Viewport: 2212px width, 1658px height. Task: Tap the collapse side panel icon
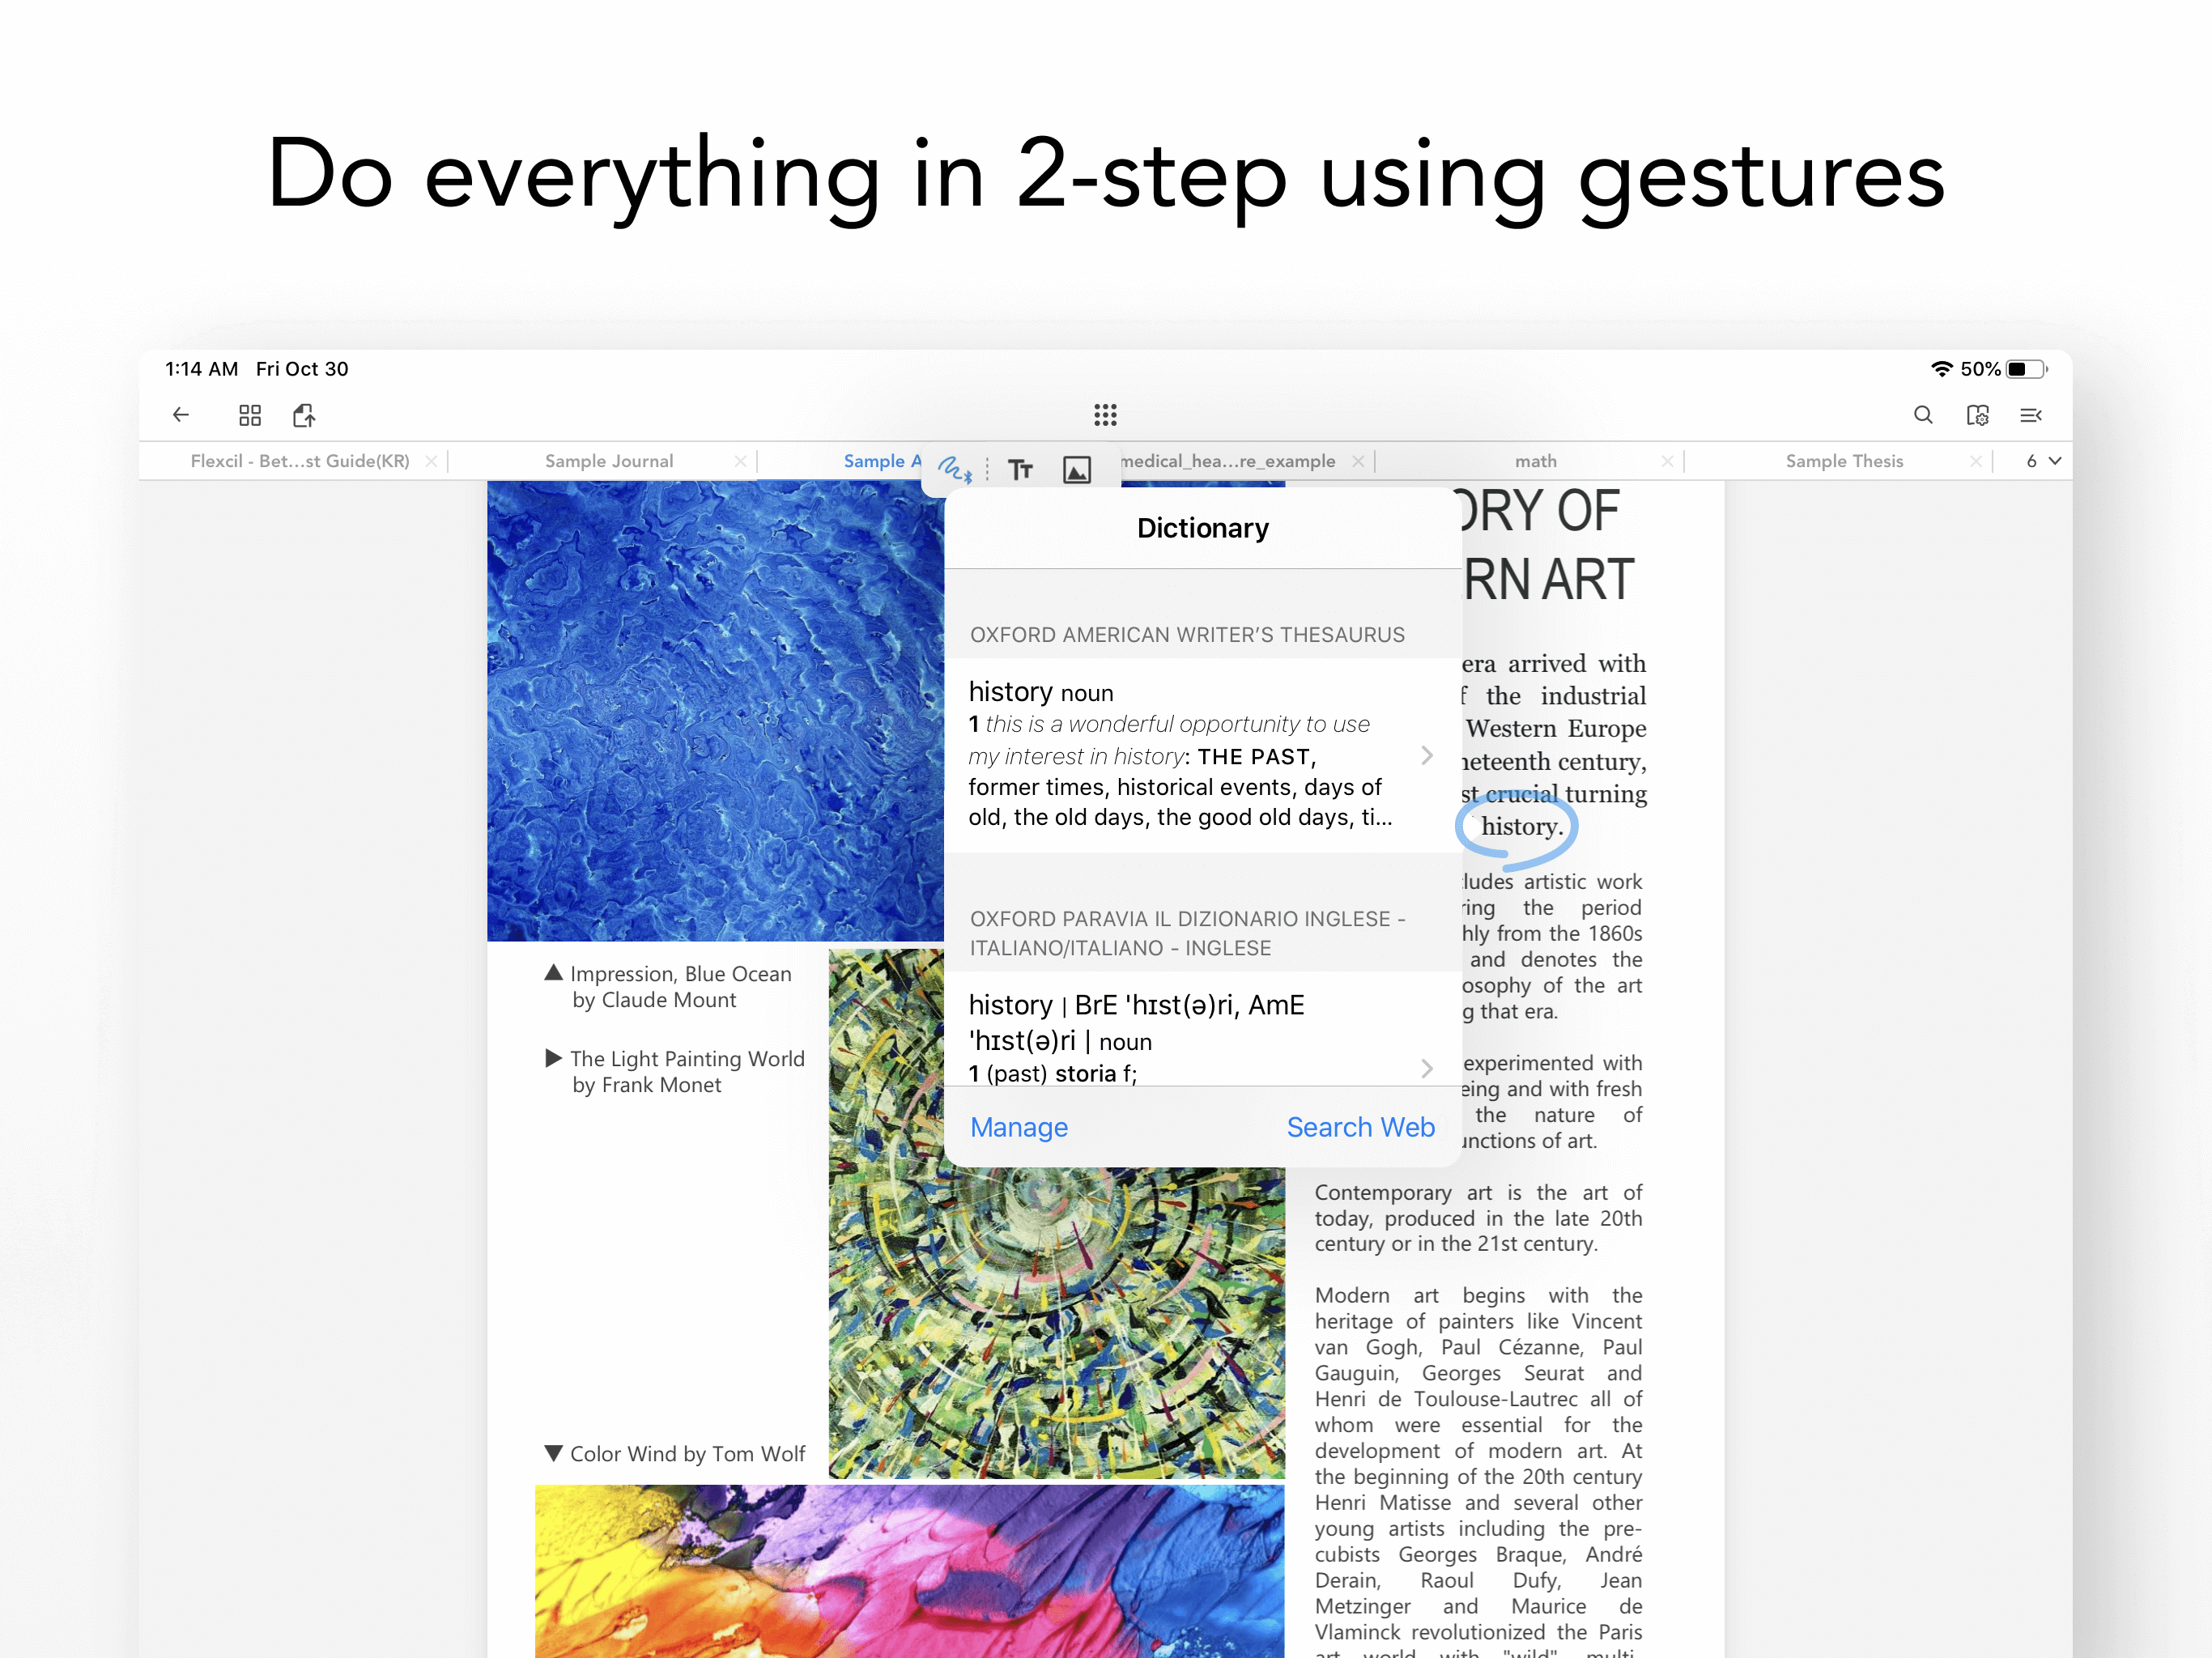[x=2030, y=415]
